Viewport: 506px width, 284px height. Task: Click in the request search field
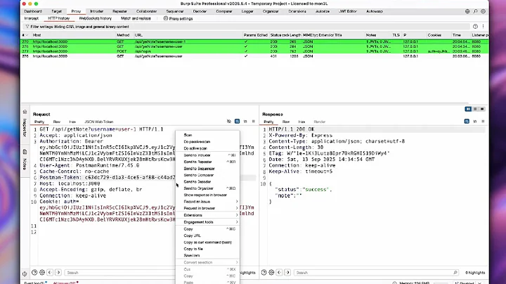[x=119, y=272]
